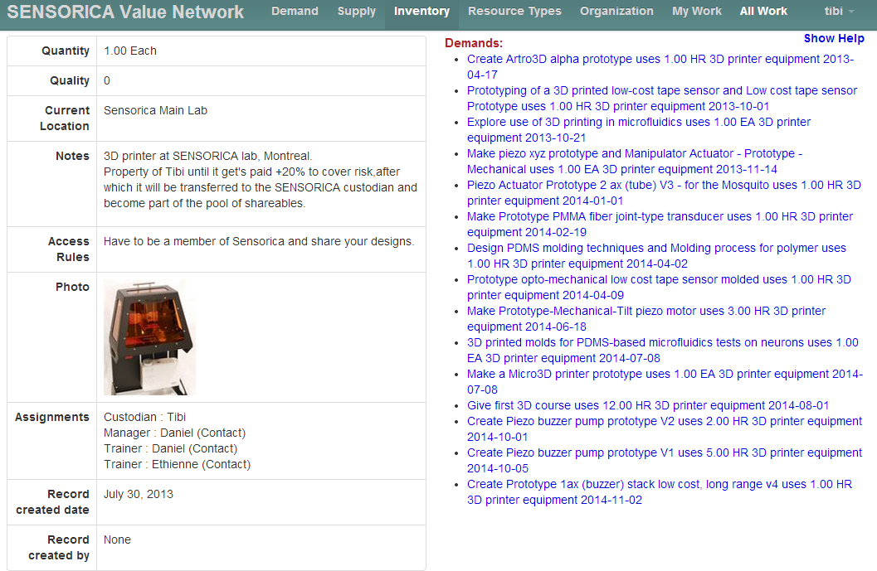Open Make Prototype PMMA fiber joint-type transducer link

click(x=660, y=224)
